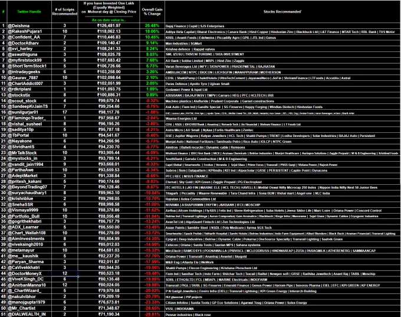Select the scripts count cell for @DoctorMoneyX
401x317 pixels.
pos(65,273)
